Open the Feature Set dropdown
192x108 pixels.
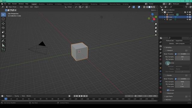183,41
